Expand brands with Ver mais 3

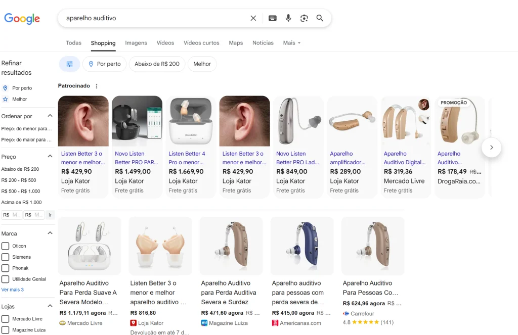pyautogui.click(x=13, y=290)
